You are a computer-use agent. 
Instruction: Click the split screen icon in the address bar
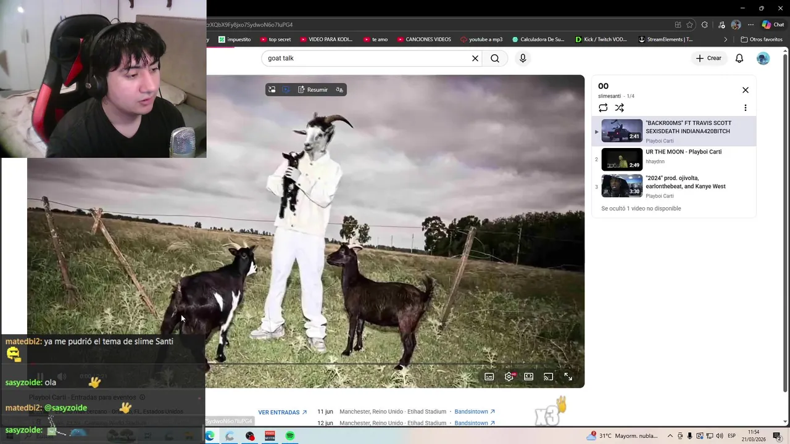click(x=678, y=25)
